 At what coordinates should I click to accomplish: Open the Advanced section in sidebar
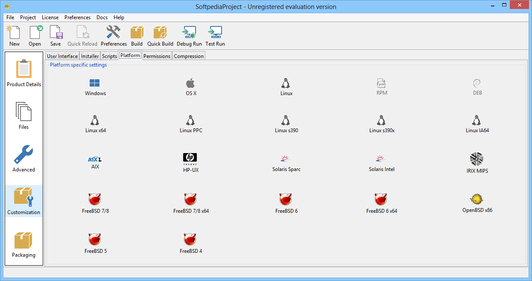pos(24,159)
